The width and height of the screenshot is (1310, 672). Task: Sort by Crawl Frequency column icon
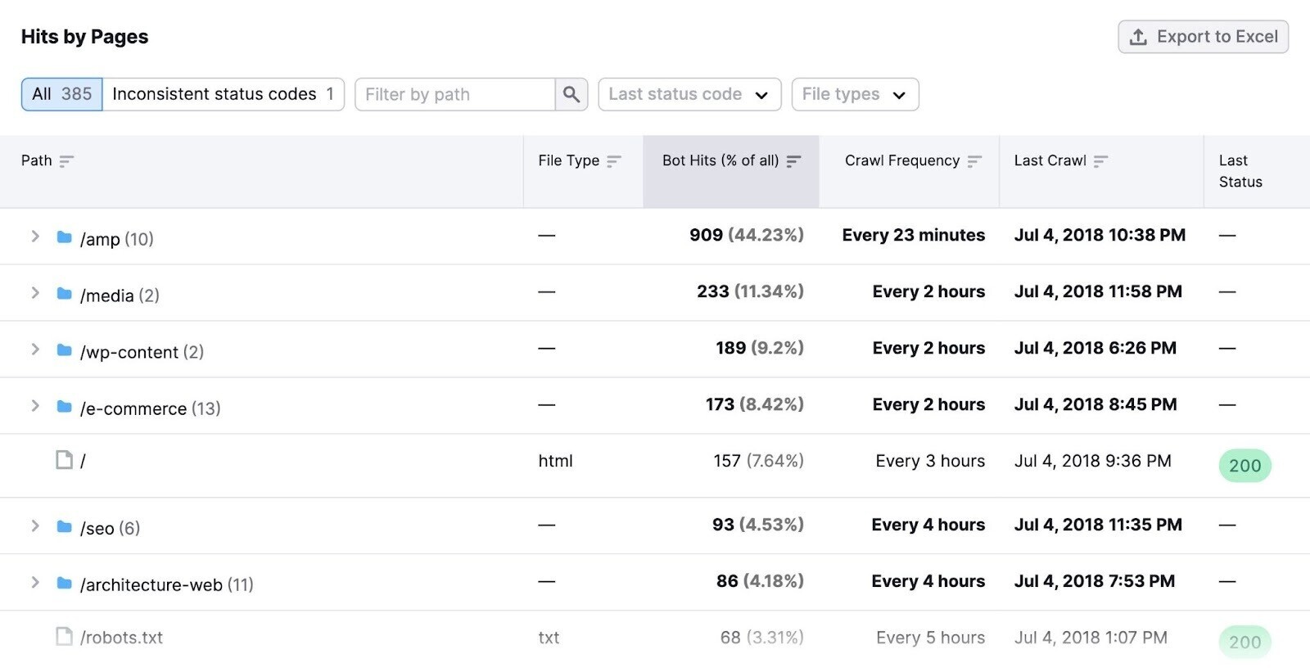974,161
